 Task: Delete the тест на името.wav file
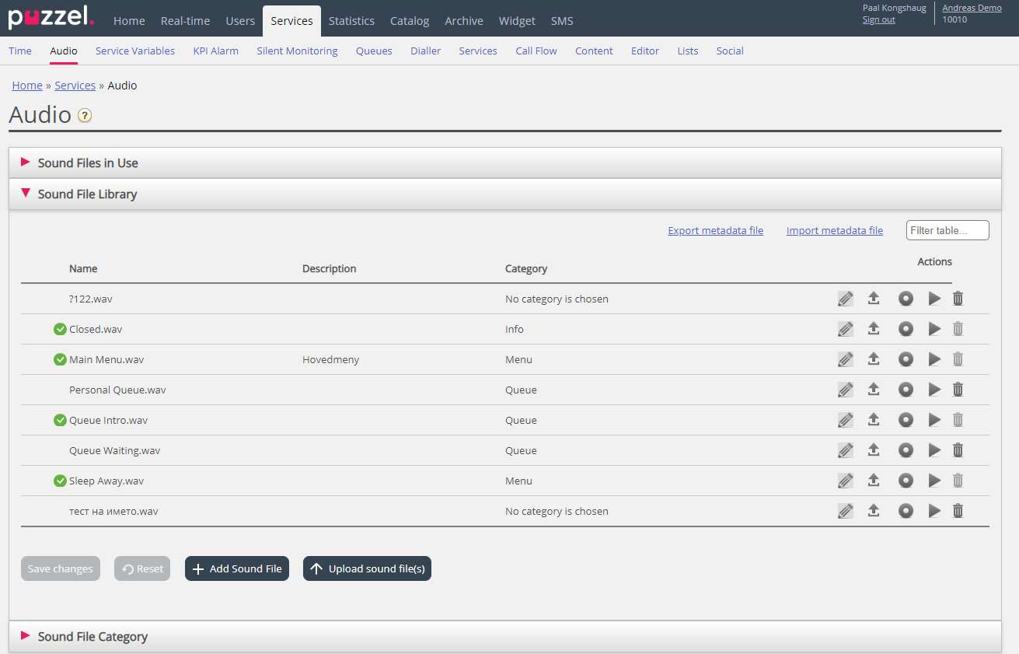(x=958, y=511)
